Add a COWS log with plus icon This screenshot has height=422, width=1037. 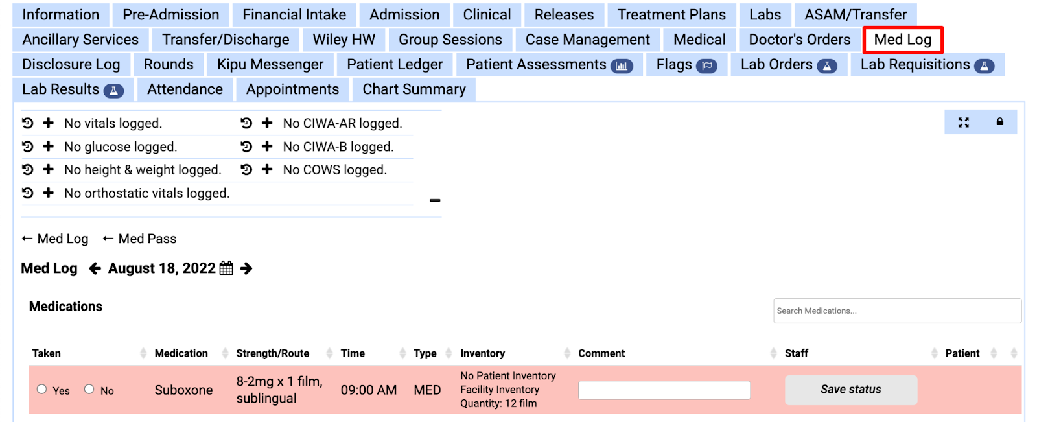[x=267, y=170]
